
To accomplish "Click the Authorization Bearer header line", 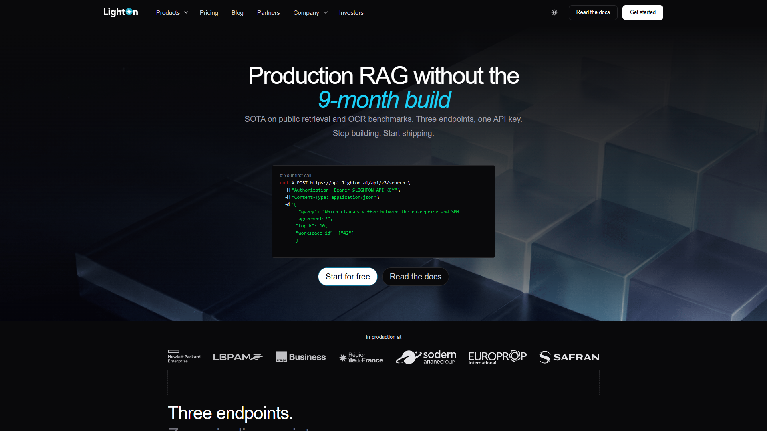I will click(x=342, y=190).
